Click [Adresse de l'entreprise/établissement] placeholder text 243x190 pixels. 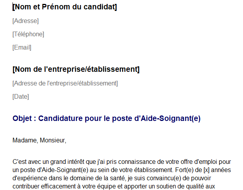point(65,83)
